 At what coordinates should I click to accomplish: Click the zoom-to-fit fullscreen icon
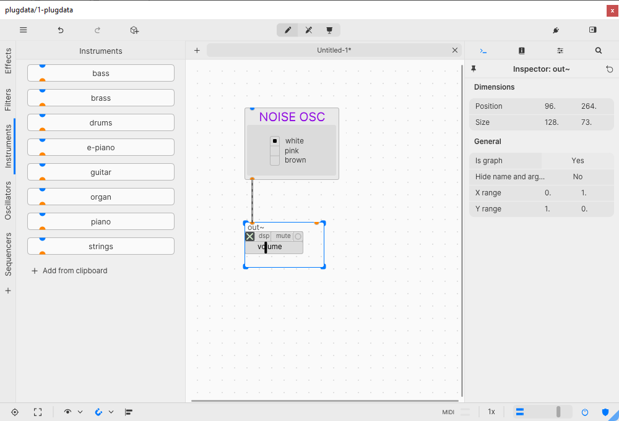[x=38, y=412]
